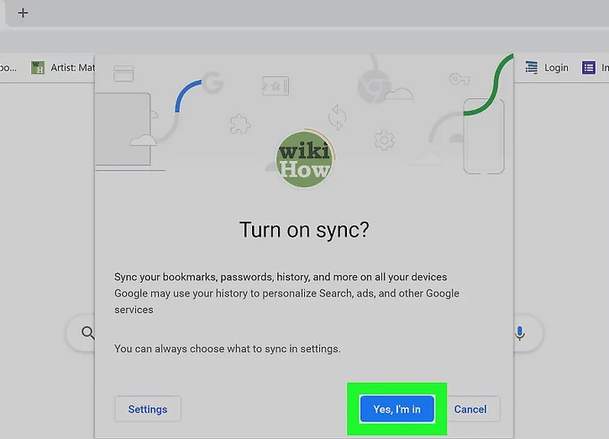Click the voice search microphone icon
The width and height of the screenshot is (609, 439).
(x=520, y=333)
